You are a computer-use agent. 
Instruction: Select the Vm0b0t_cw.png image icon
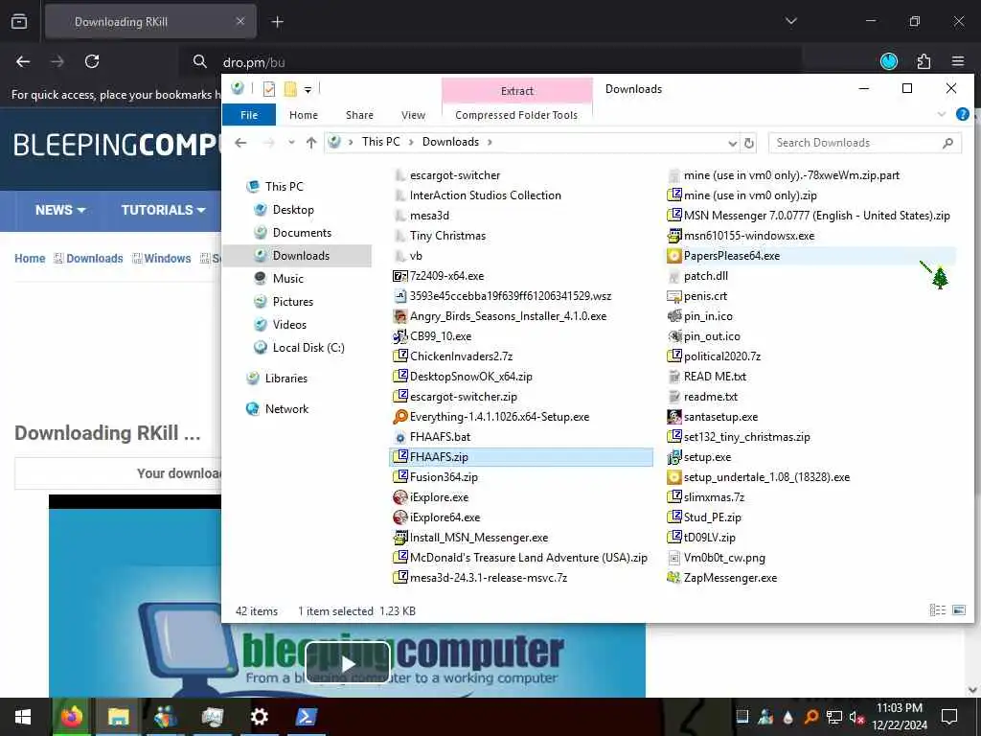pyautogui.click(x=673, y=558)
